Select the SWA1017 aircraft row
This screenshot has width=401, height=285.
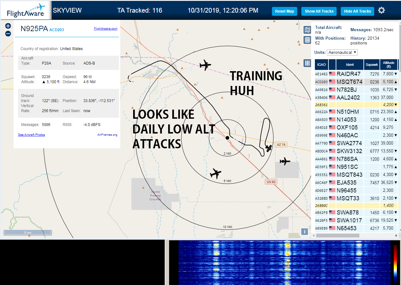356,220
